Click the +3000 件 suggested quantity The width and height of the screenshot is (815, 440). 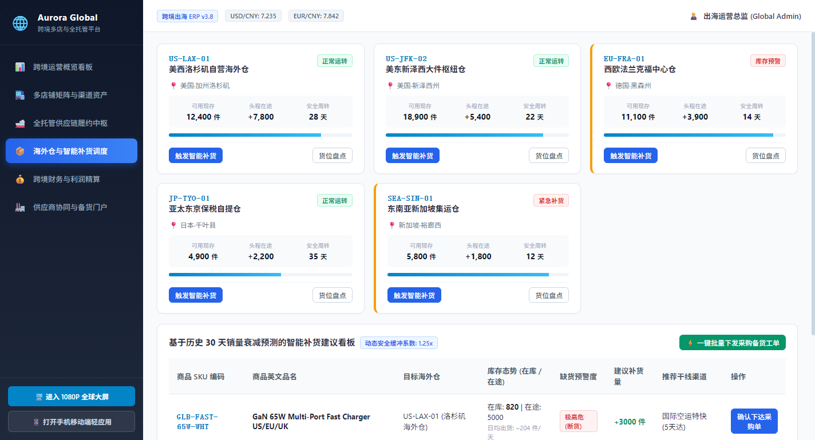(630, 422)
